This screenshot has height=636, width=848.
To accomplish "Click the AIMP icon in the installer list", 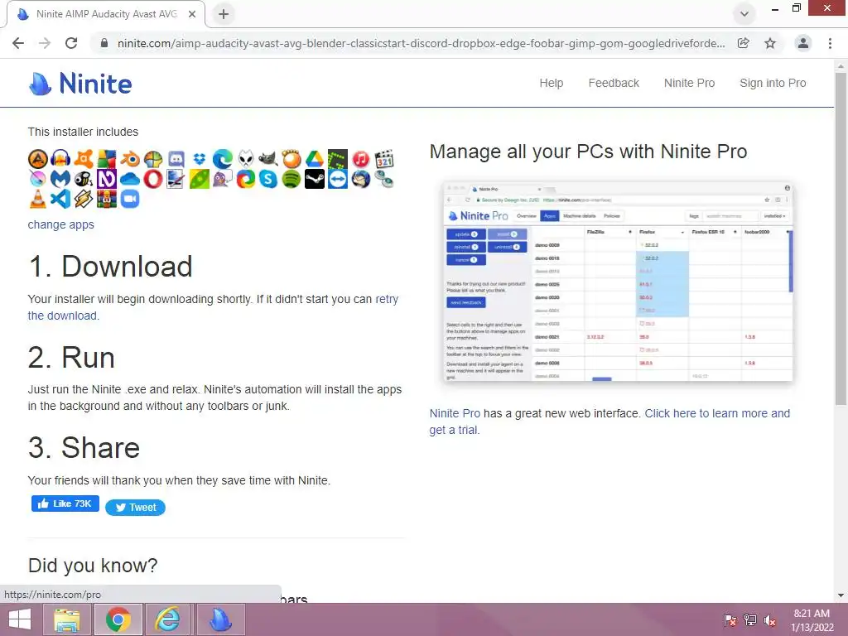I will pyautogui.click(x=38, y=159).
